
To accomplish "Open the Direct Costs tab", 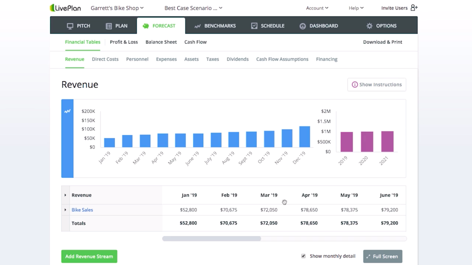I will coord(105,59).
